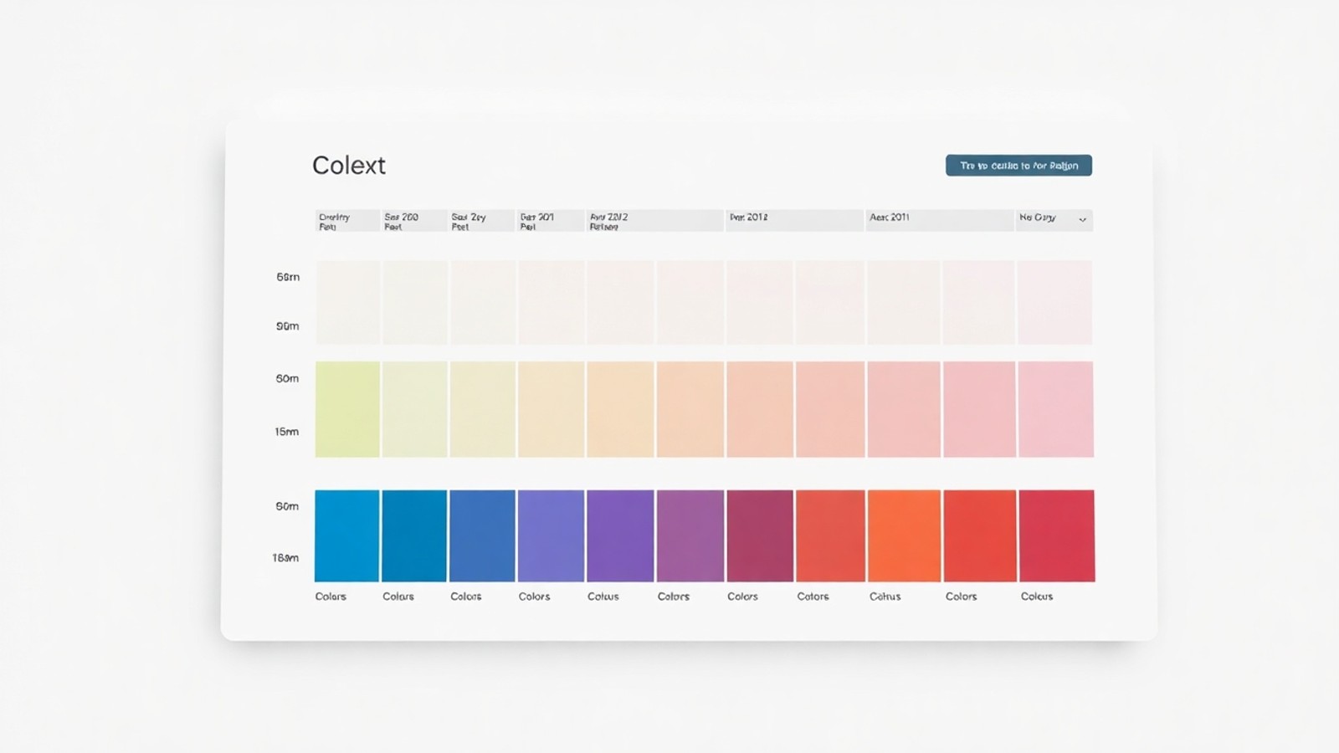Click the '15m' row label
This screenshot has width=1339, height=753.
287,432
